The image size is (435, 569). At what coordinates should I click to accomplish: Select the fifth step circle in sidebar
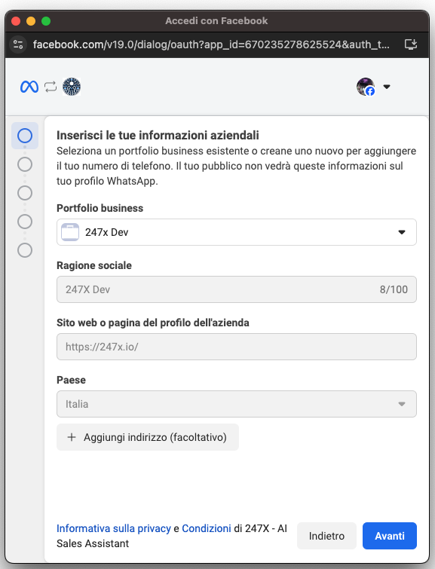[25, 250]
